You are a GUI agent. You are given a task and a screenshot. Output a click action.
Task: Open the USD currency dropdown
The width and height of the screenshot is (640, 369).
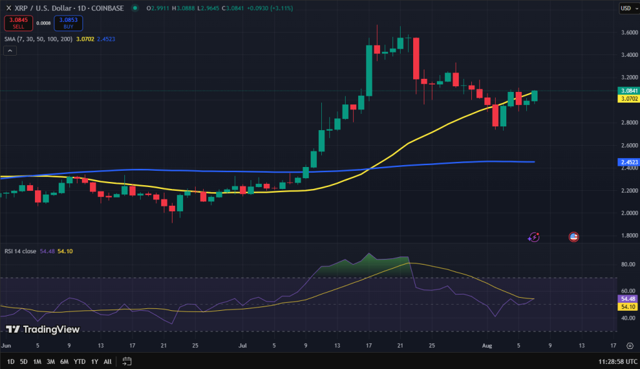pyautogui.click(x=629, y=8)
